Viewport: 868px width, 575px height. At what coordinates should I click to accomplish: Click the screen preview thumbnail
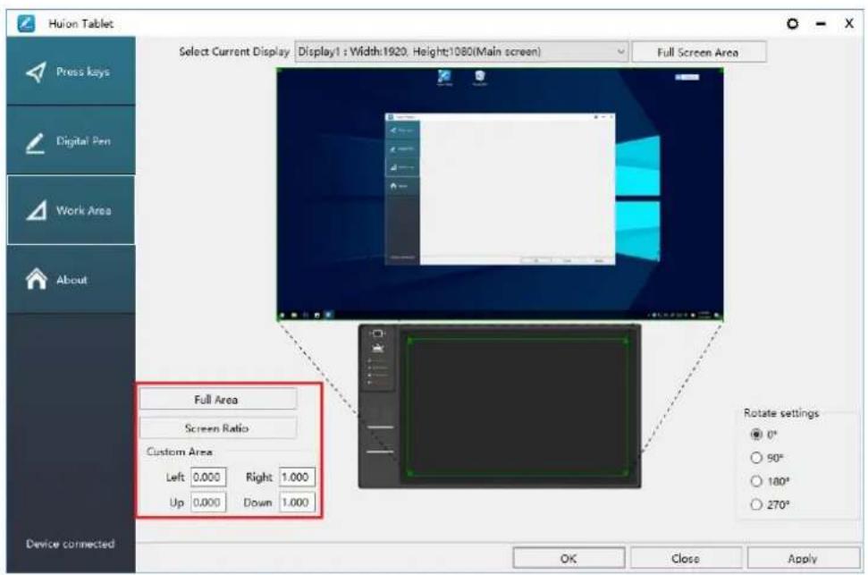coord(500,194)
